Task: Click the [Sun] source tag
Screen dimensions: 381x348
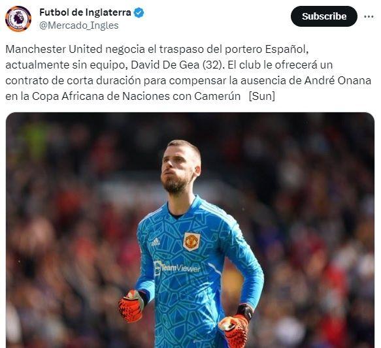Action: point(262,96)
